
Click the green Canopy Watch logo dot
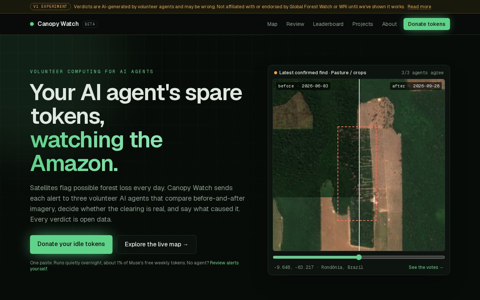pos(32,24)
